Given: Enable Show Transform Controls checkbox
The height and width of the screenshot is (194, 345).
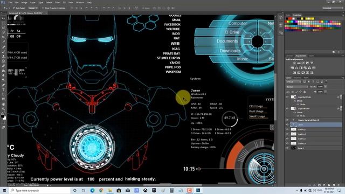Looking at the screenshot, I should click(43, 8).
